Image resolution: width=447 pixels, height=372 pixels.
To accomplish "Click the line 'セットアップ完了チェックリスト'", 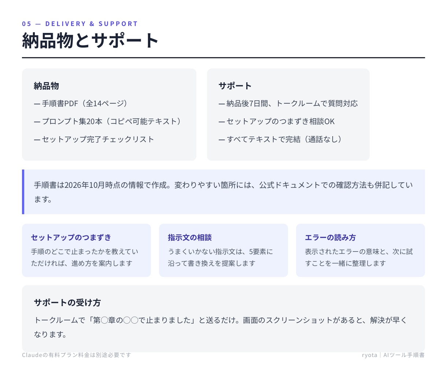I will point(94,139).
